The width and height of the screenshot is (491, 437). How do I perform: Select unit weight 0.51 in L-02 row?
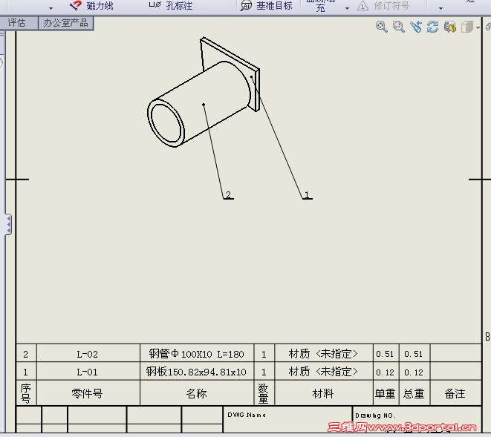pyautogui.click(x=385, y=354)
